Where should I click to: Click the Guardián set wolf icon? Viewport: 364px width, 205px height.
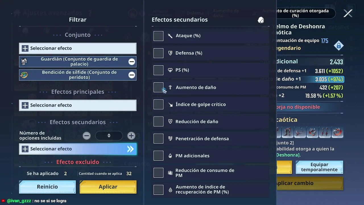coord(24,61)
